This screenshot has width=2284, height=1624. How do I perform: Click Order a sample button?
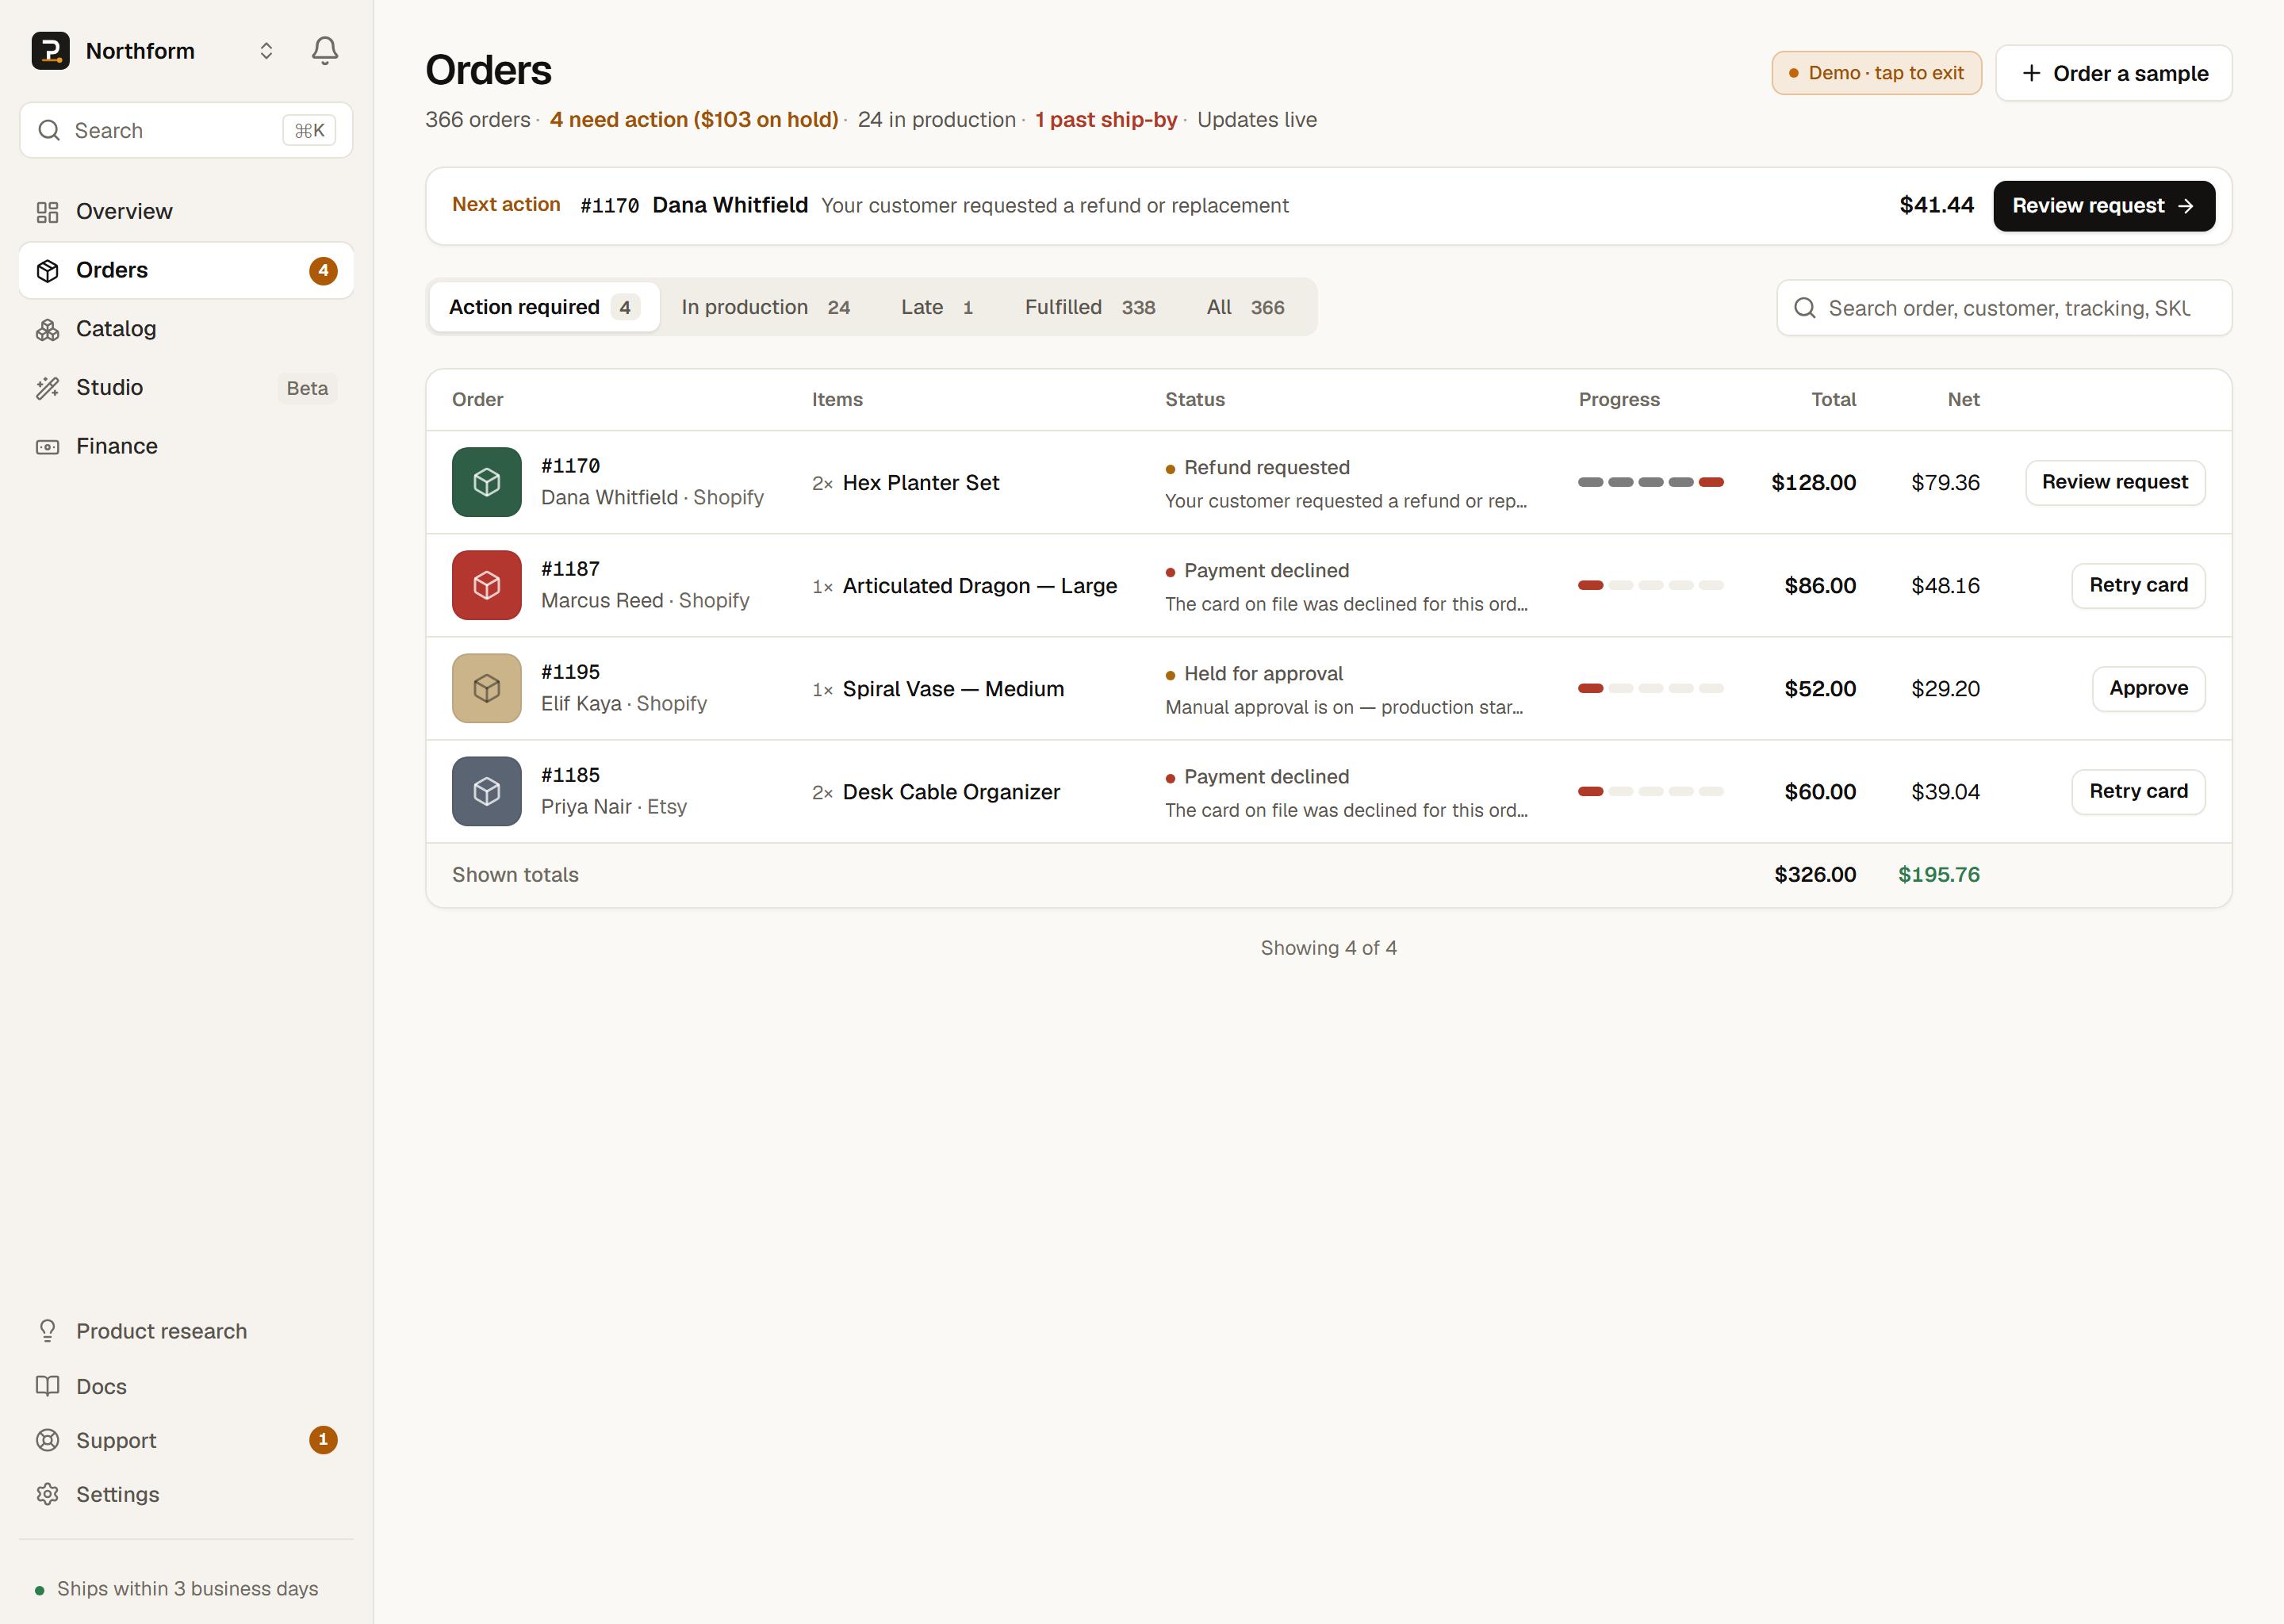(x=2114, y=73)
